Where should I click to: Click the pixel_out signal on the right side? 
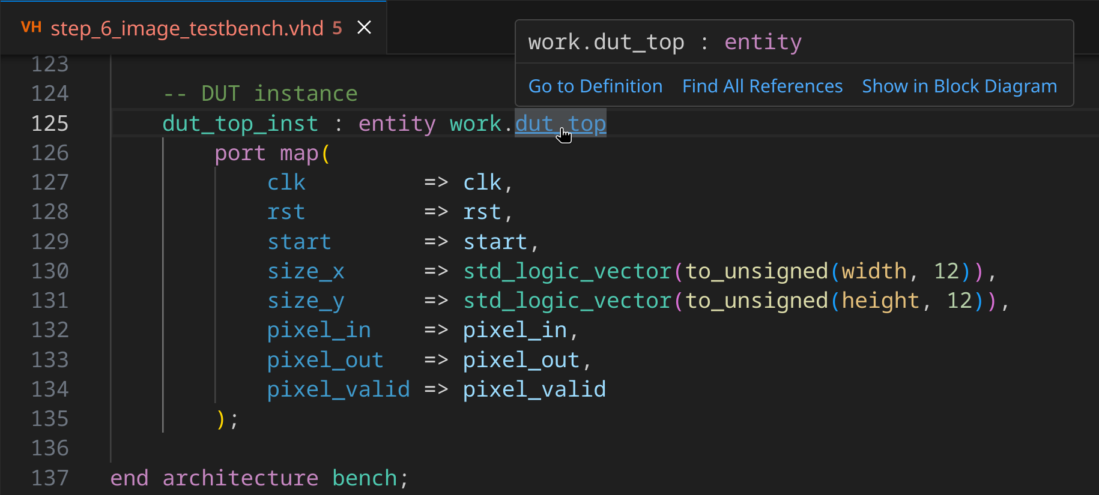(521, 361)
